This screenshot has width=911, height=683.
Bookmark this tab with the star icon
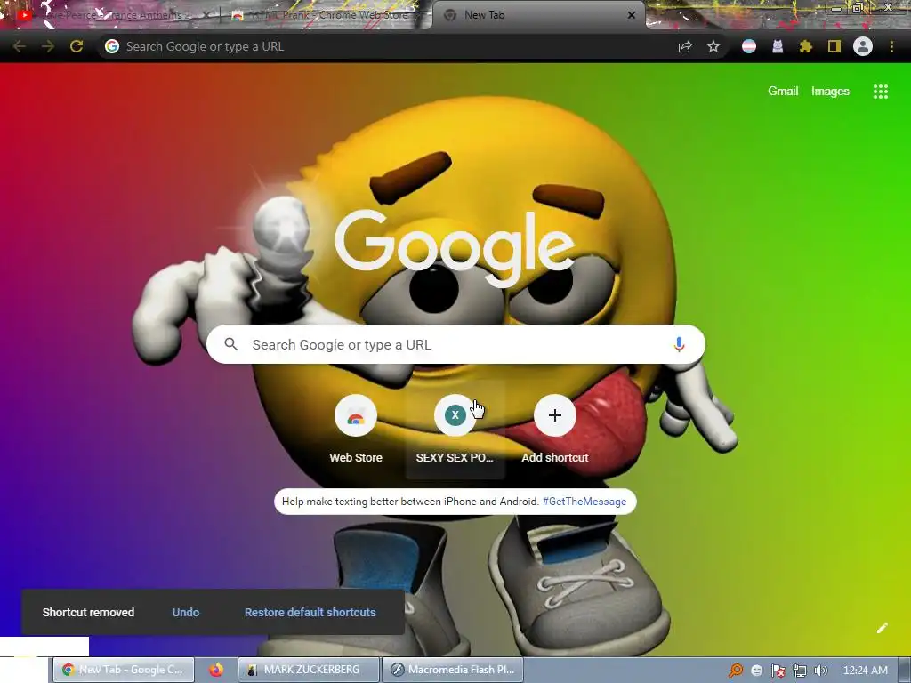point(713,46)
